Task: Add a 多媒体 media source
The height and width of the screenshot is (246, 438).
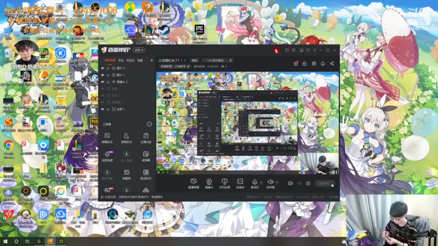Action: coord(240,184)
